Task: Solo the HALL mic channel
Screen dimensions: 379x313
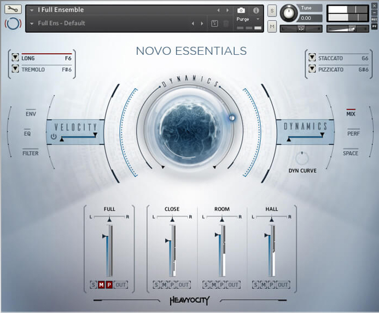Action: pyautogui.click(x=255, y=284)
